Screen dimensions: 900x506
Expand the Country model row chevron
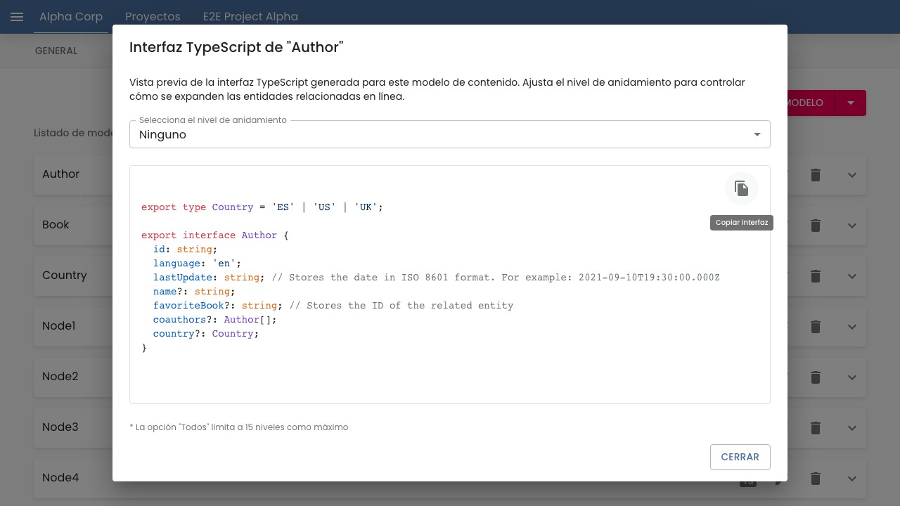[x=852, y=276]
